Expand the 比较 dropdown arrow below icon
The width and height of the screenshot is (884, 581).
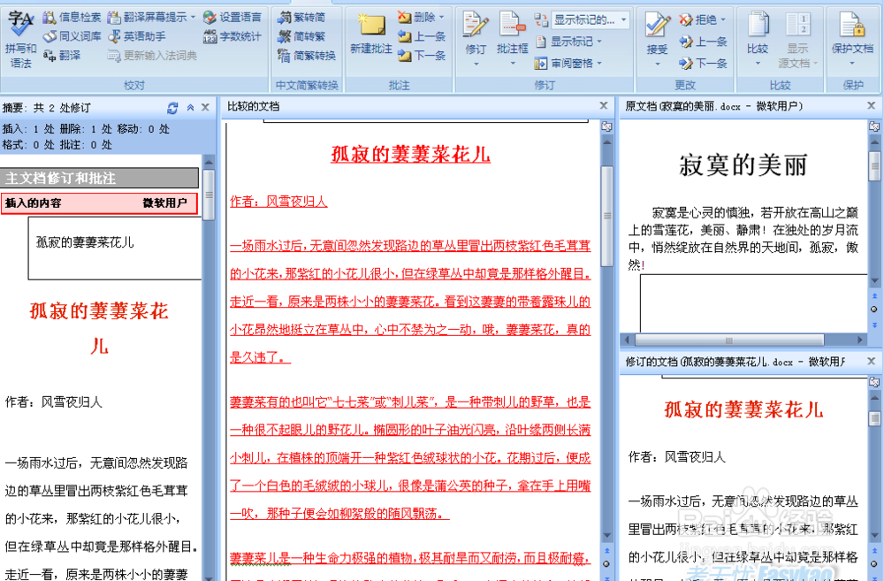[x=758, y=64]
